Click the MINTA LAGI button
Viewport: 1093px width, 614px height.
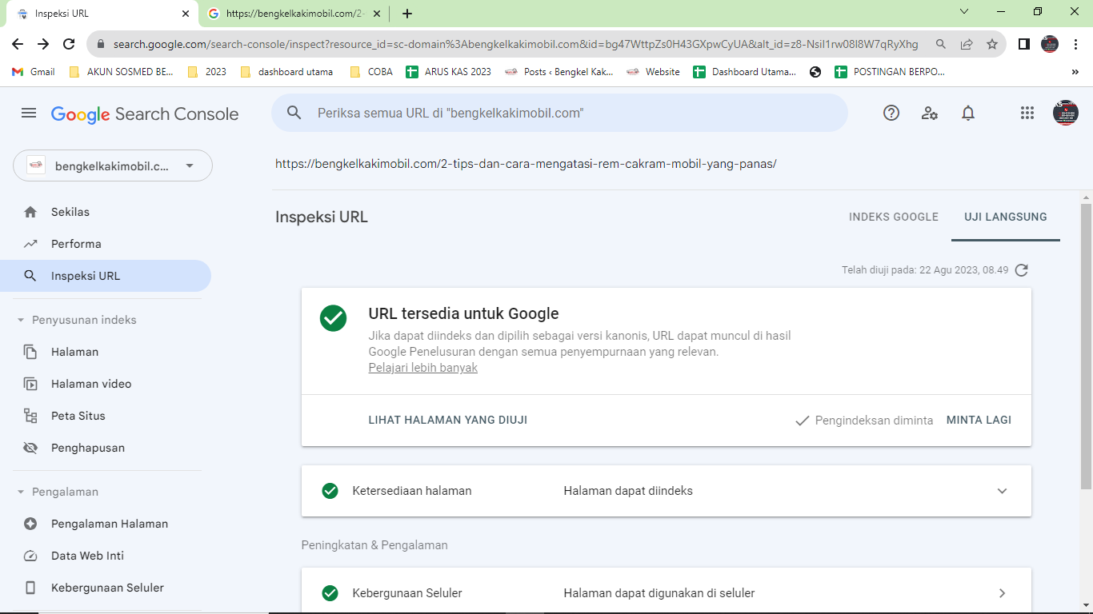(979, 420)
